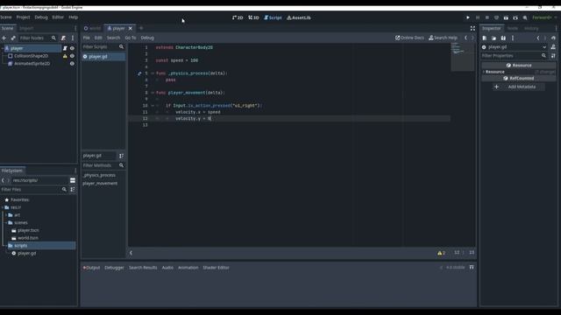This screenshot has width=561, height=315.
Task: Collapse _physics_process function fold arrow
Action: tap(153, 73)
